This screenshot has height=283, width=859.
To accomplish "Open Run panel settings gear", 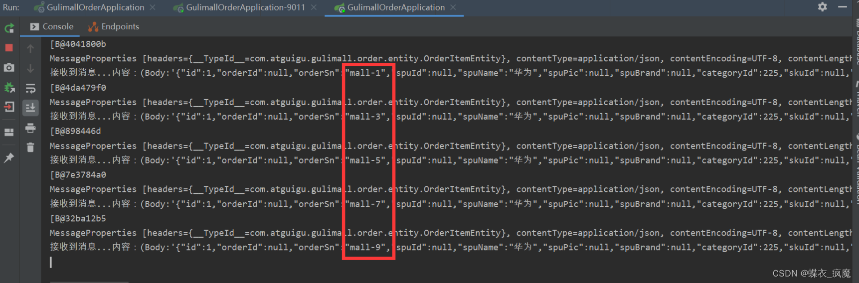I will tap(822, 7).
